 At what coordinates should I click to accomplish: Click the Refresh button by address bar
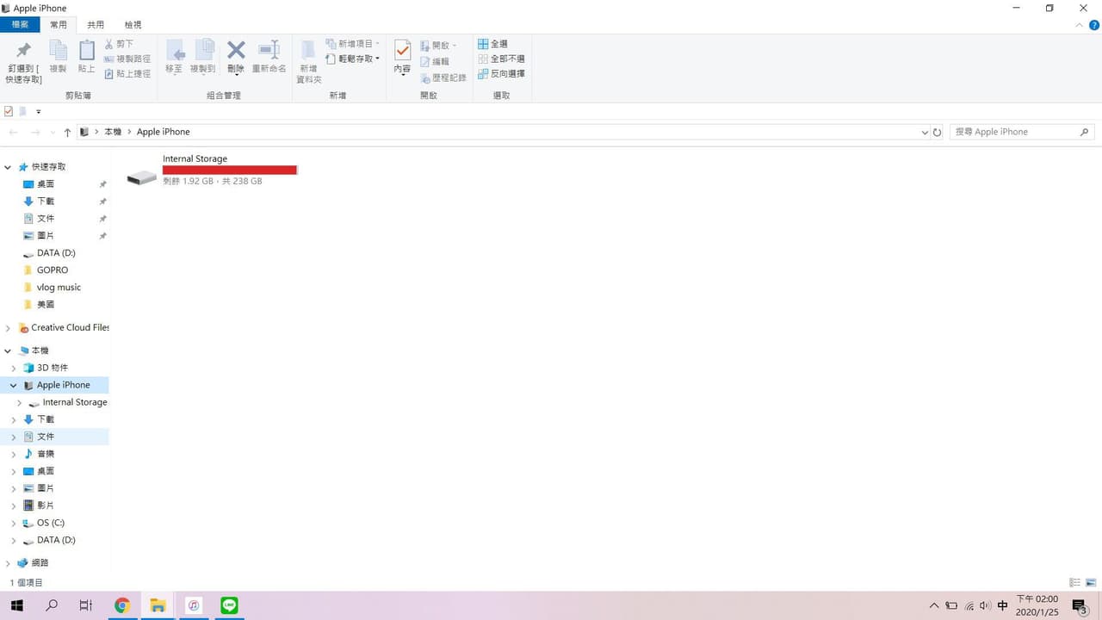938,132
